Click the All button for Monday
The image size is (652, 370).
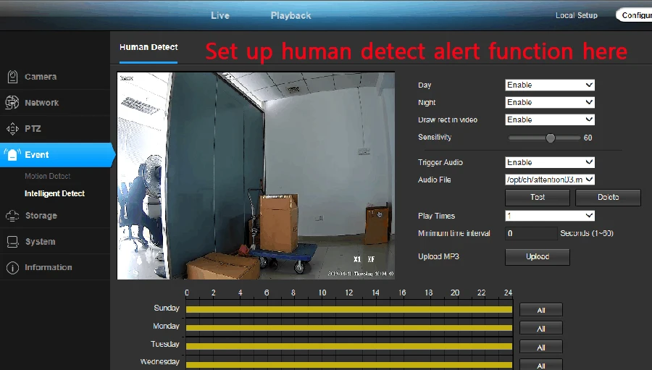(x=541, y=329)
